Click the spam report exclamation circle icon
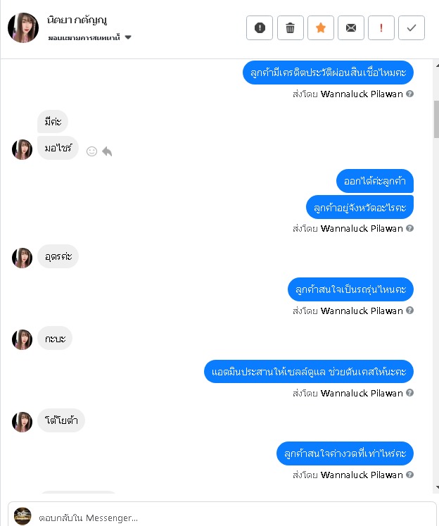The height and width of the screenshot is (526, 439). tap(260, 28)
